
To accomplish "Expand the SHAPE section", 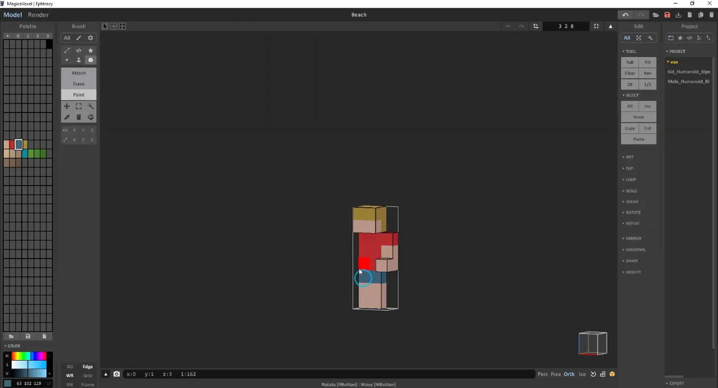I will point(630,261).
